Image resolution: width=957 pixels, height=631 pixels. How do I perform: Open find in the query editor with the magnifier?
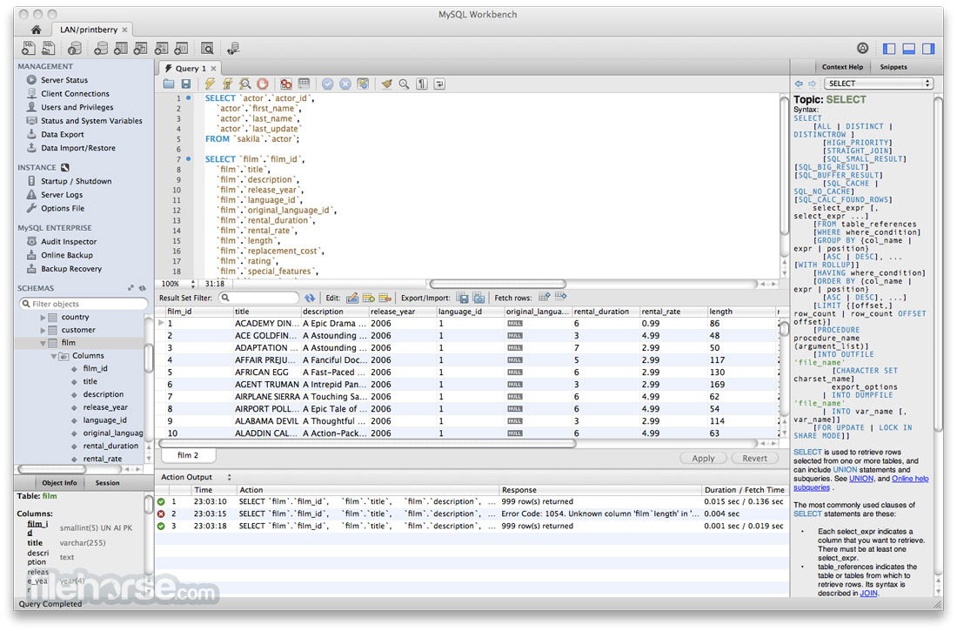pos(404,84)
